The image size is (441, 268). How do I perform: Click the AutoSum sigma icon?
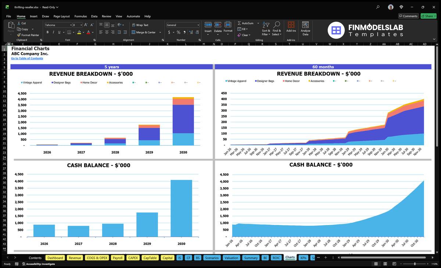tap(239, 23)
